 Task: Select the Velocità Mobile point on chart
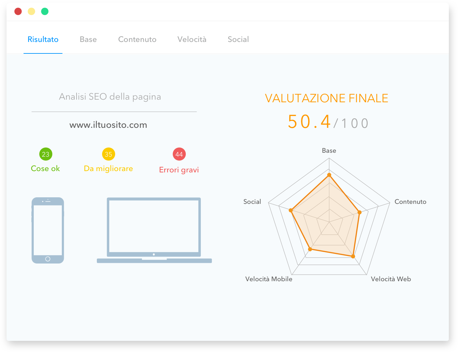310,249
